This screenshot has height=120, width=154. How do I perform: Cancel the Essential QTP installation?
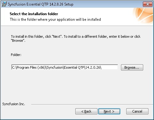[137, 111]
